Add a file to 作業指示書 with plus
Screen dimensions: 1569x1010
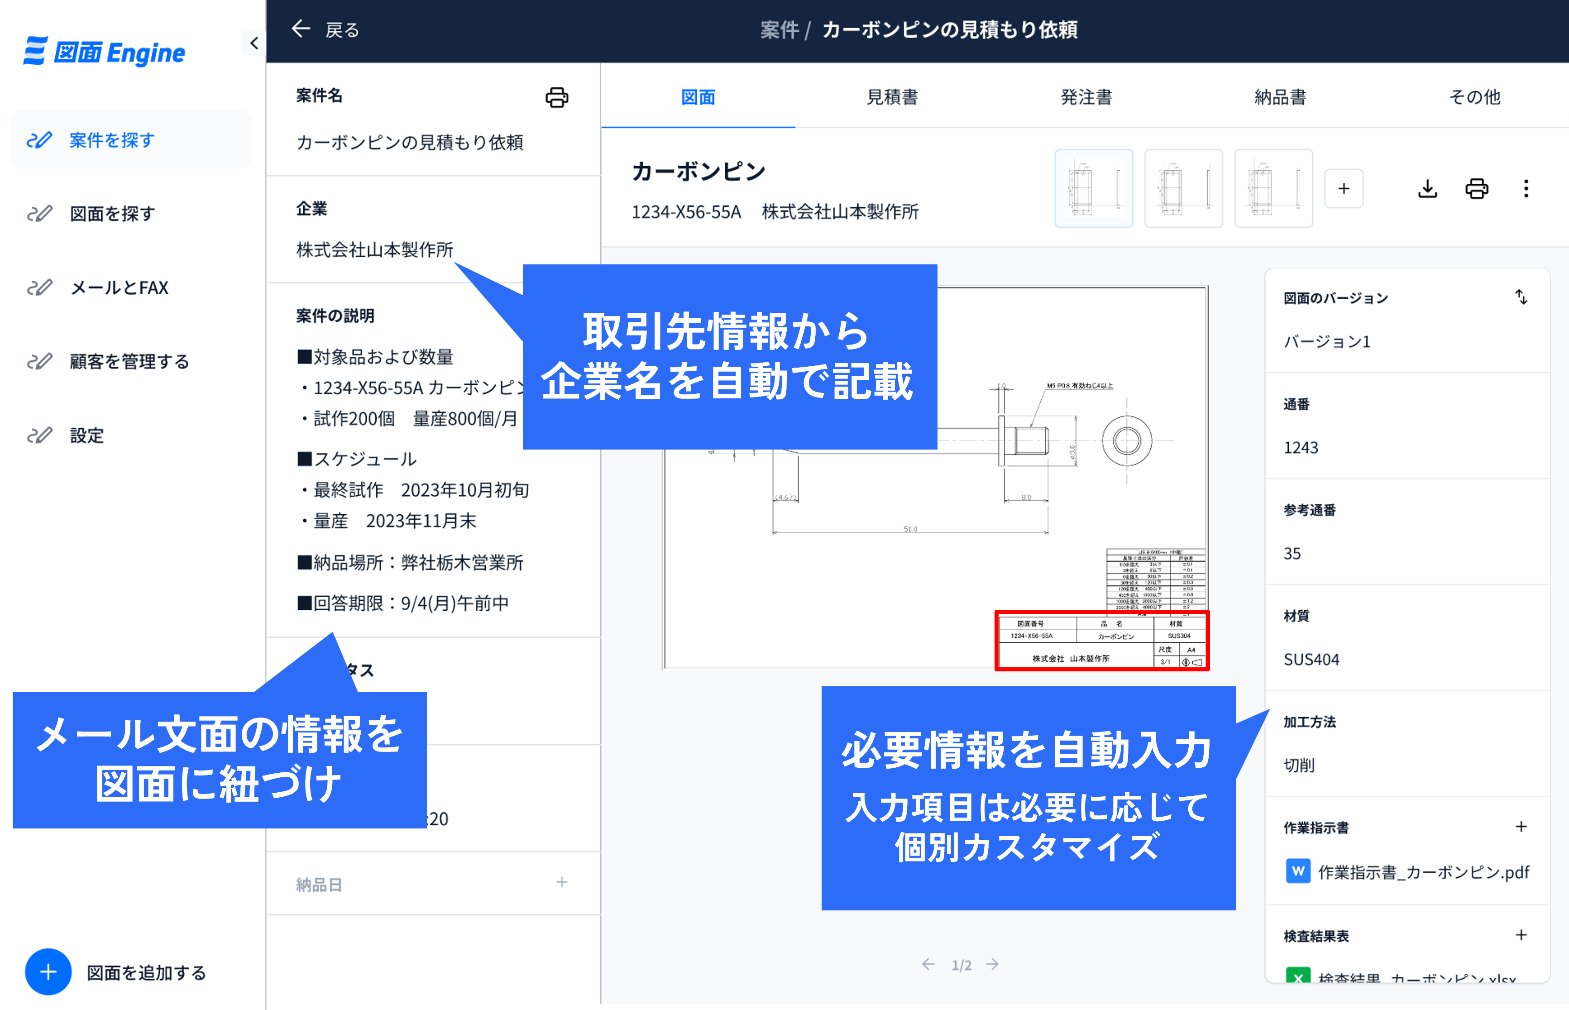pos(1521,826)
